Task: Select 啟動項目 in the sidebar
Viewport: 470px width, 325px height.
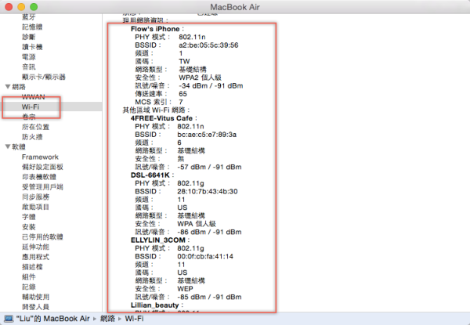Action: point(35,207)
